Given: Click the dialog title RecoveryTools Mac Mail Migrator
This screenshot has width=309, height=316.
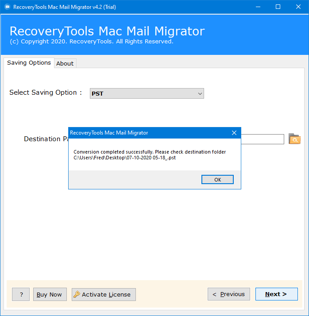Looking at the screenshot, I should 109,133.
